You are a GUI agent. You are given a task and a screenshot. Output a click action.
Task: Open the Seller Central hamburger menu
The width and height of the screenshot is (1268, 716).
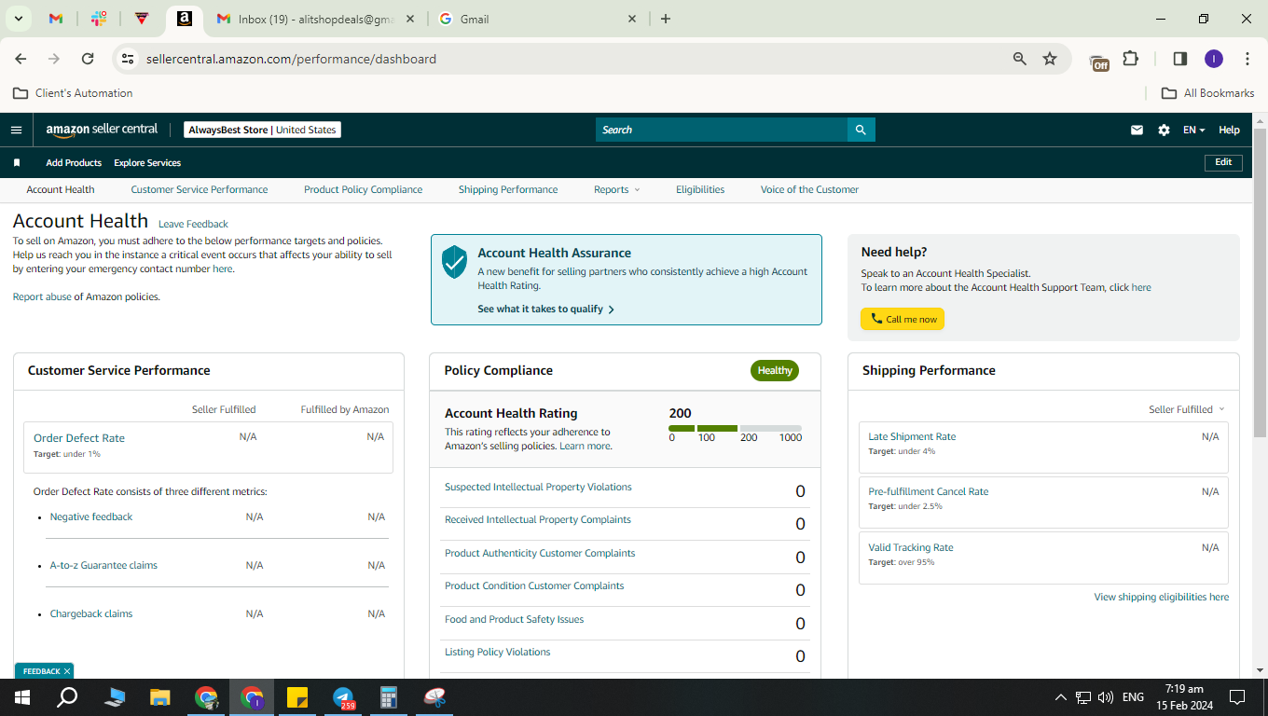16,130
